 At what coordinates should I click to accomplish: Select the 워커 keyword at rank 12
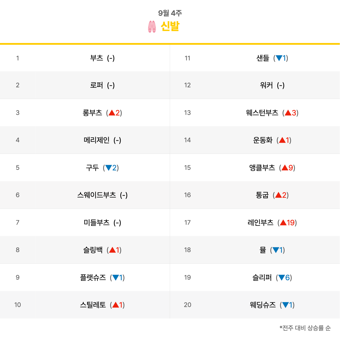[x=266, y=85]
